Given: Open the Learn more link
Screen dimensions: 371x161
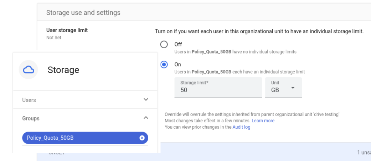Looking at the screenshot, I should point(263,121).
